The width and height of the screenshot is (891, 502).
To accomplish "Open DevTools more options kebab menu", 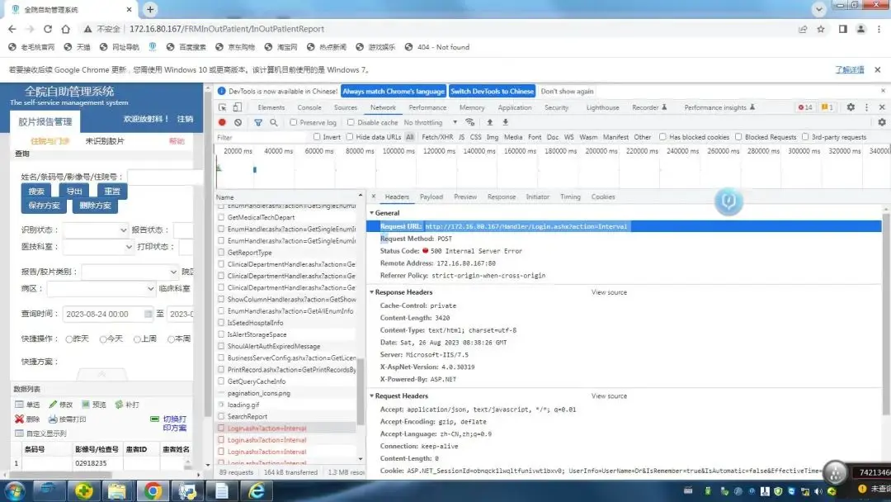I will 866,107.
